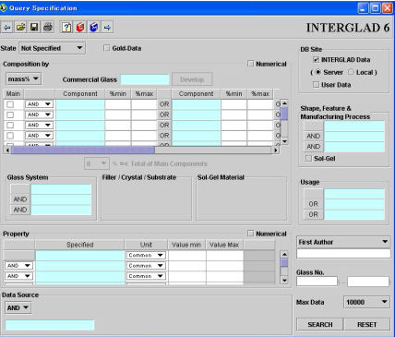Click composition horizontal scroll right arrow
This screenshot has height=337, width=395.
coord(276,150)
